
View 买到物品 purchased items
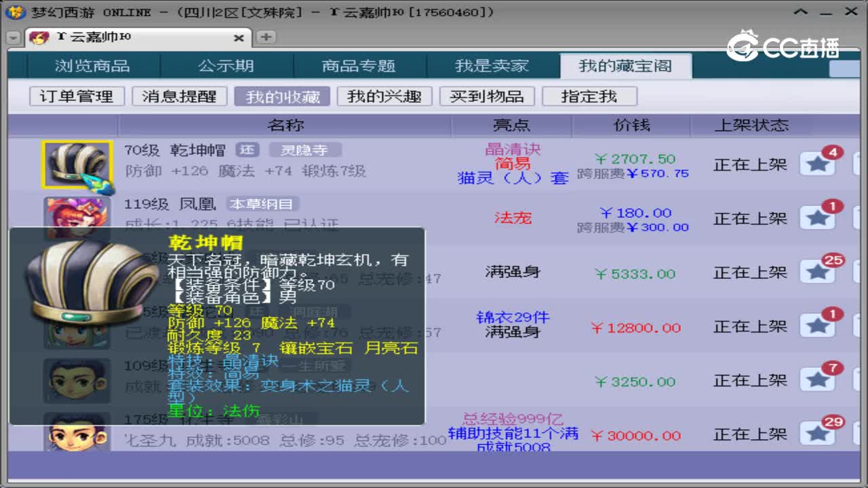pyautogui.click(x=487, y=96)
